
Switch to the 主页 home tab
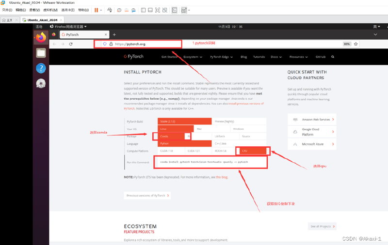point(9,20)
